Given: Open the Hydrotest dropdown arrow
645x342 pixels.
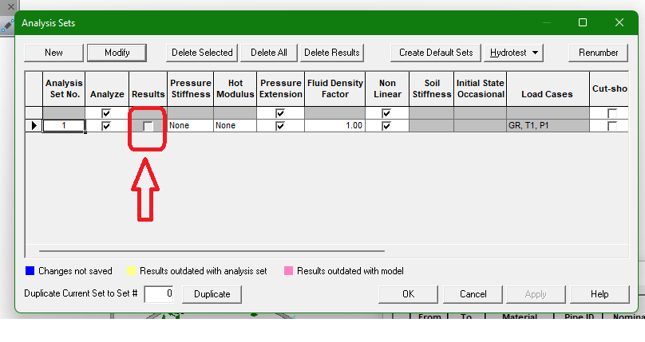Looking at the screenshot, I should 535,53.
